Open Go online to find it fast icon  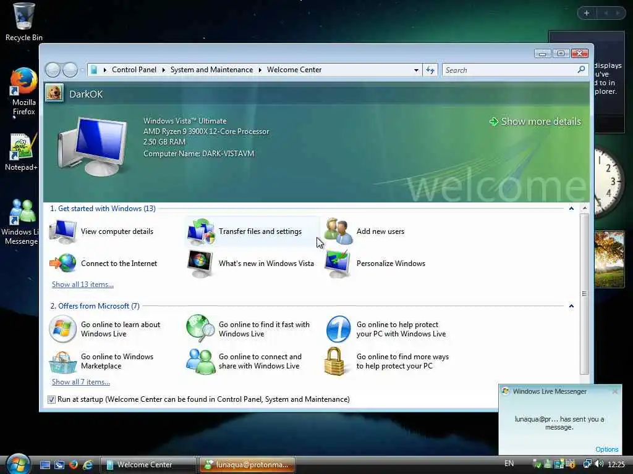201,328
